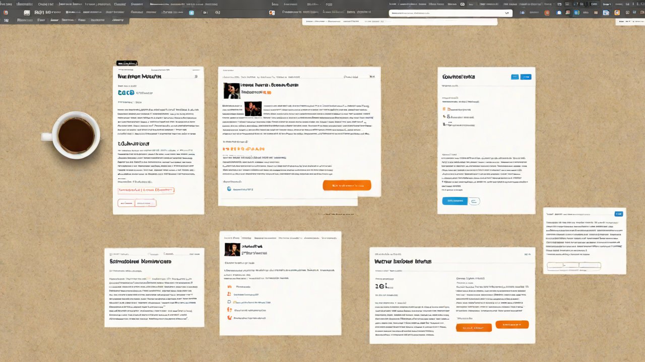Click the orange highlighted heading in the two-photo article
The height and width of the screenshot is (362, 645).
(244, 149)
